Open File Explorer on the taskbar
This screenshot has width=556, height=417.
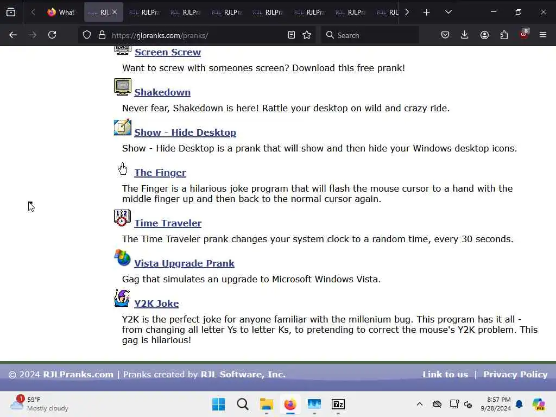[266, 404]
